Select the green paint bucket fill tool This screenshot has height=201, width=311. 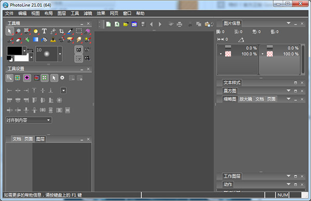click(x=27, y=40)
